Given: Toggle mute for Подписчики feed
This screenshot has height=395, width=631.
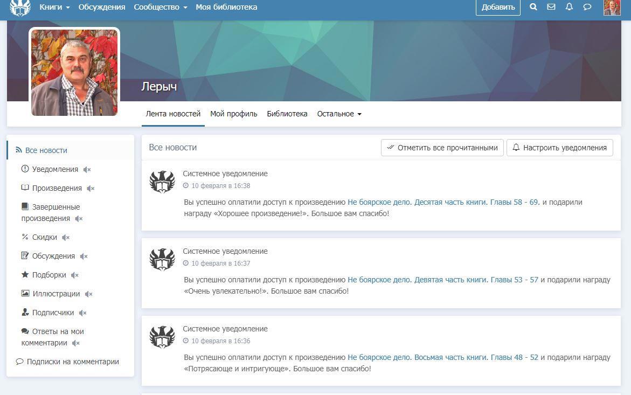Looking at the screenshot, I should click(x=82, y=313).
